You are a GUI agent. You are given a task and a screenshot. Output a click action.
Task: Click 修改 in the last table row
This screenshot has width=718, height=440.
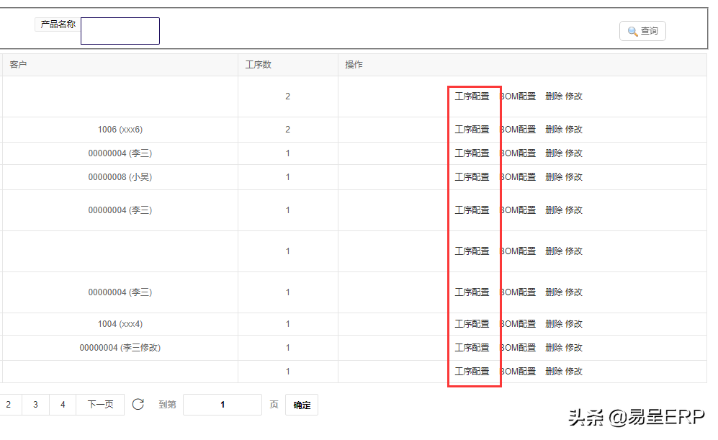pyautogui.click(x=574, y=372)
